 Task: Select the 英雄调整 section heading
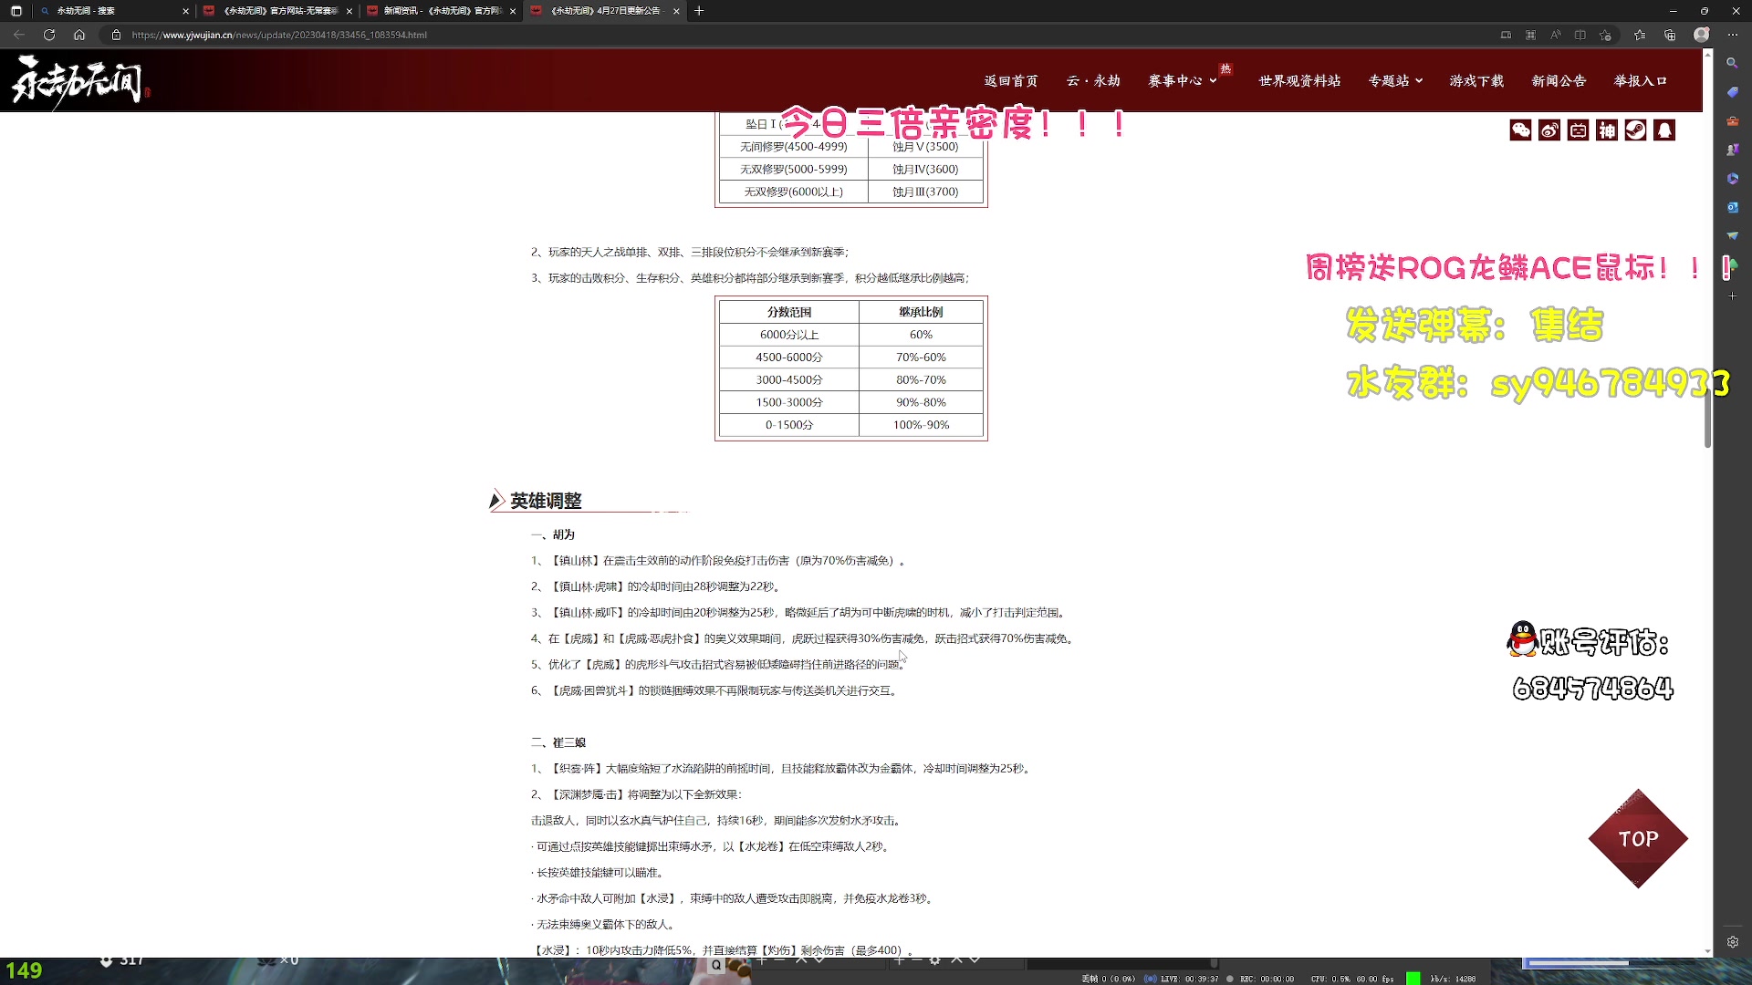coord(546,501)
